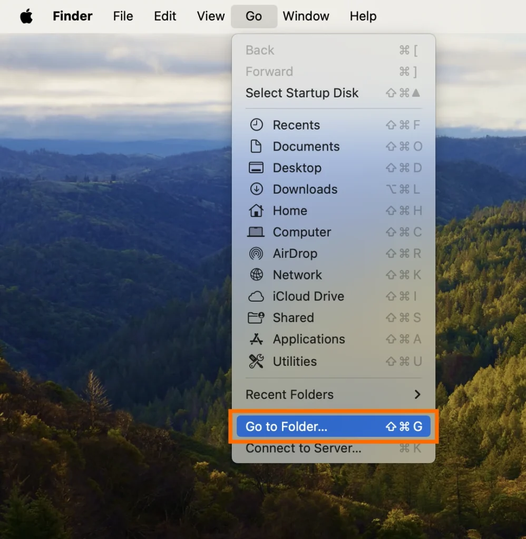This screenshot has width=526, height=539.
Task: Select Connect to Server… option
Action: click(304, 448)
